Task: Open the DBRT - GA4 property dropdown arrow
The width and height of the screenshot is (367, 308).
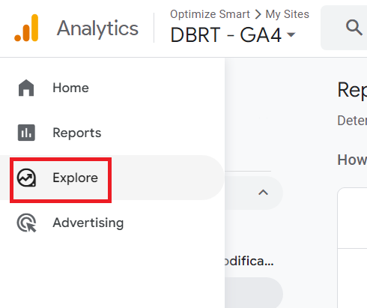Action: pyautogui.click(x=291, y=34)
